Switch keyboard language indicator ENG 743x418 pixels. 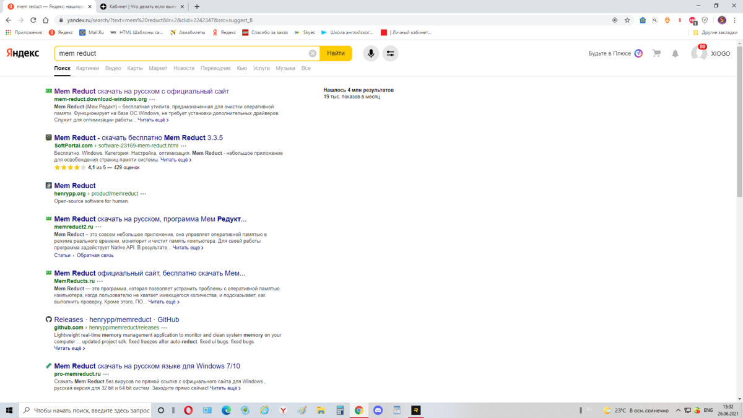click(708, 410)
